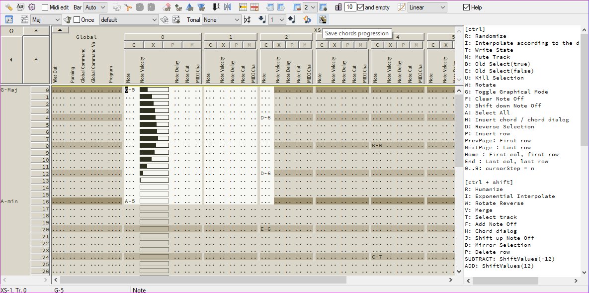Click the collapse arrow above Global

pyautogui.click(x=60, y=30)
